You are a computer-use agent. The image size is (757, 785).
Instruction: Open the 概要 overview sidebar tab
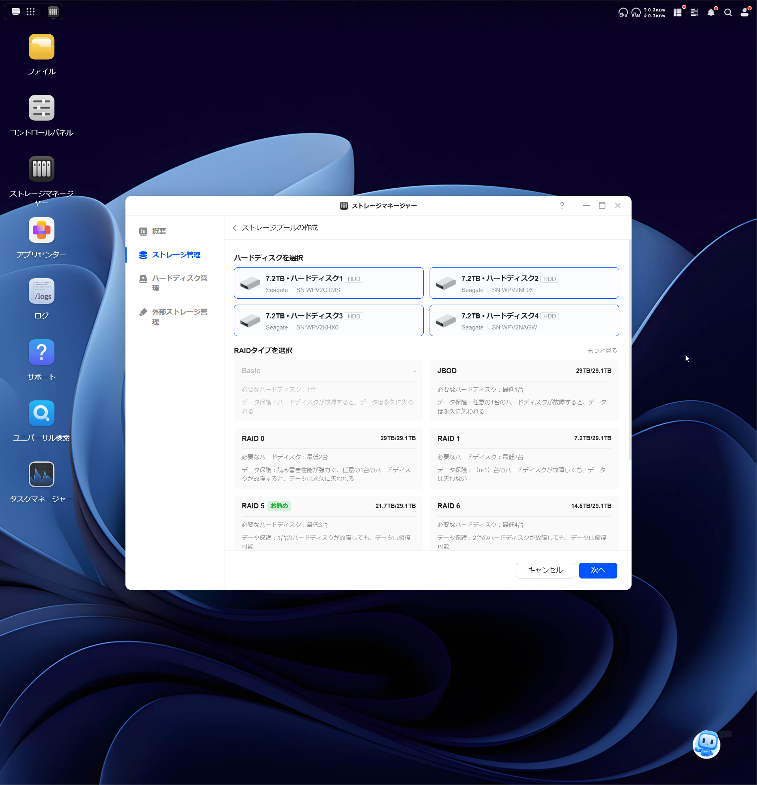(158, 231)
